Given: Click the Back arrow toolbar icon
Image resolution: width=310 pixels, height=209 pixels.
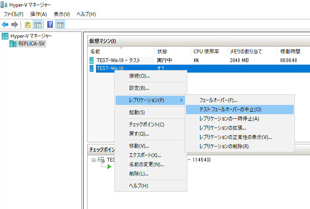Looking at the screenshot, I should click(x=5, y=25).
